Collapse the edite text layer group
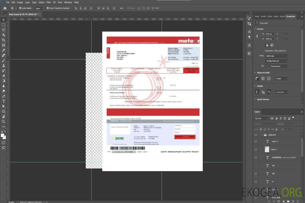 pyautogui.click(x=262, y=135)
